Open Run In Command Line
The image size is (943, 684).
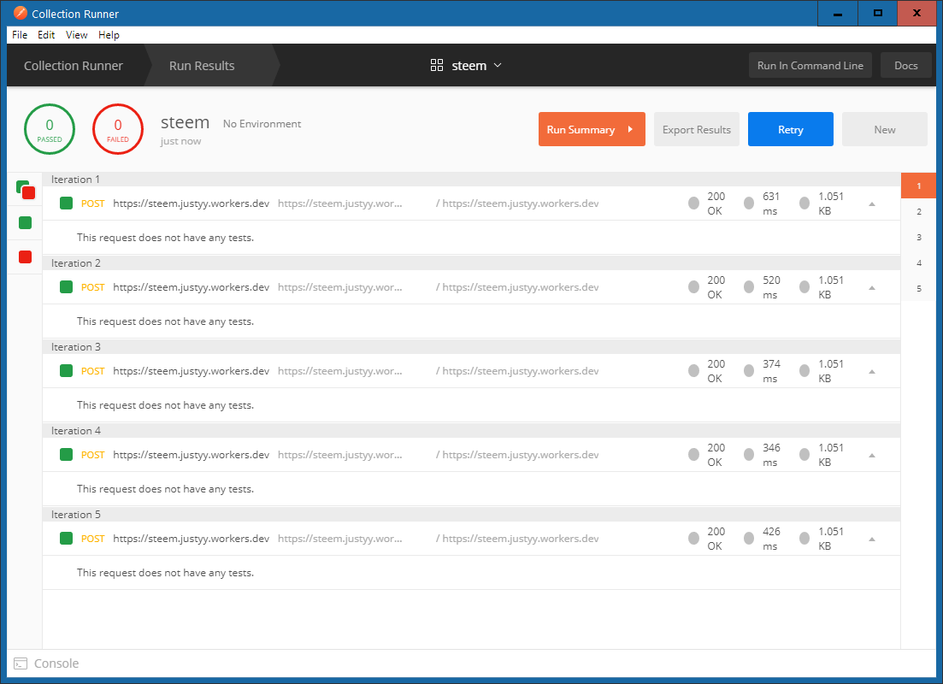(810, 66)
